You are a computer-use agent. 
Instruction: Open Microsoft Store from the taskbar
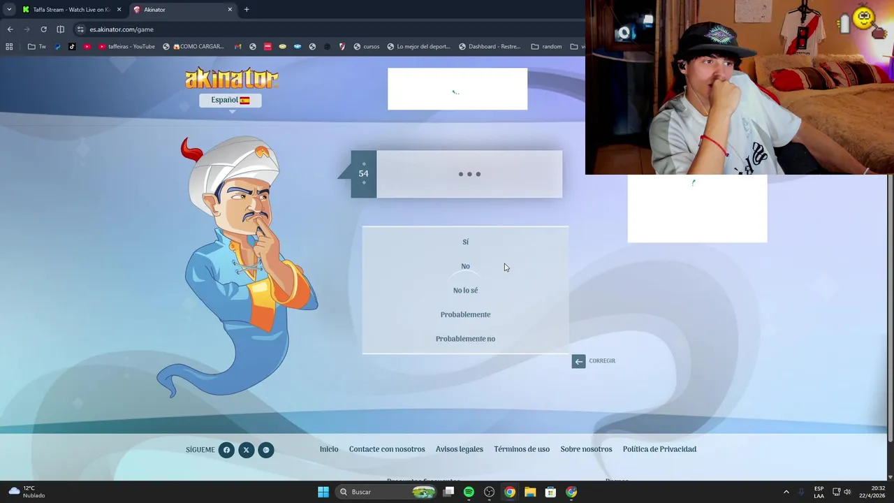(550, 492)
